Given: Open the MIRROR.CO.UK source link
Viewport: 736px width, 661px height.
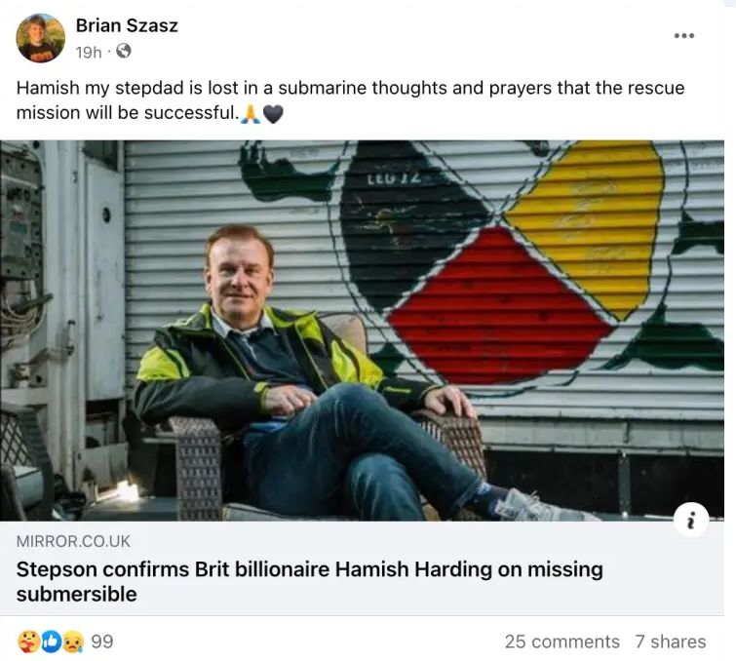Looking at the screenshot, I should [x=72, y=541].
